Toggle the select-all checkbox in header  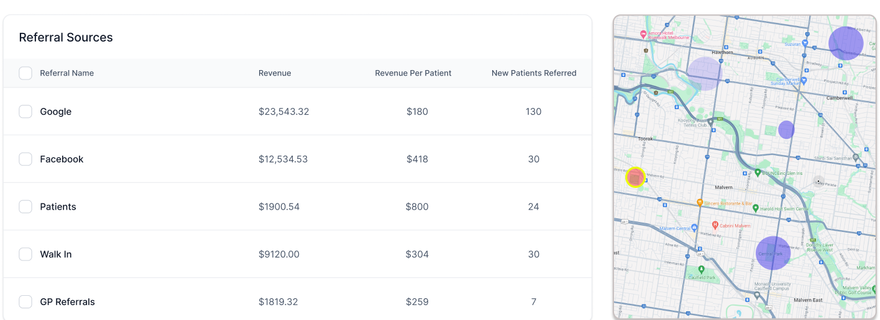25,73
